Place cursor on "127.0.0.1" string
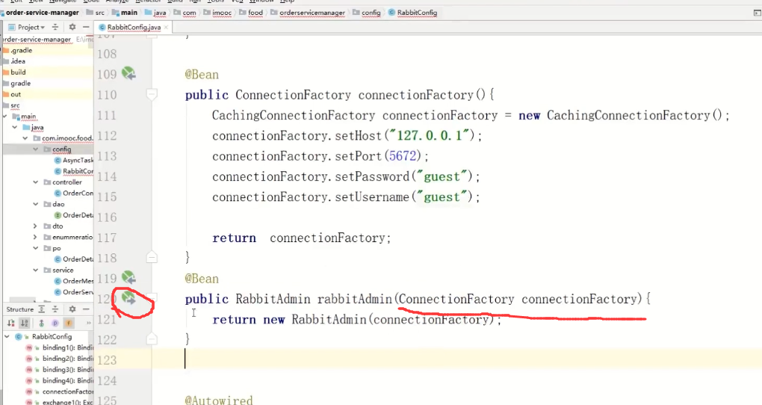This screenshot has height=405, width=762. pyautogui.click(x=429, y=135)
